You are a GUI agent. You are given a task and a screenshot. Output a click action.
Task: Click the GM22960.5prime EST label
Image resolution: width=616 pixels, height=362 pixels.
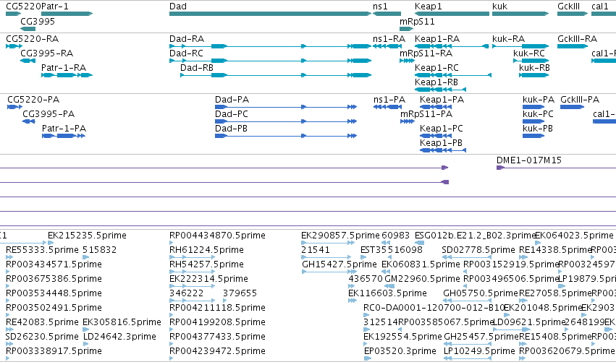coord(422,279)
